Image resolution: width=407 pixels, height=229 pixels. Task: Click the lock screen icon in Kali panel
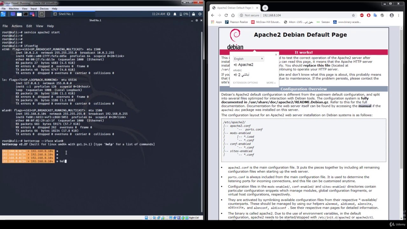click(x=194, y=14)
